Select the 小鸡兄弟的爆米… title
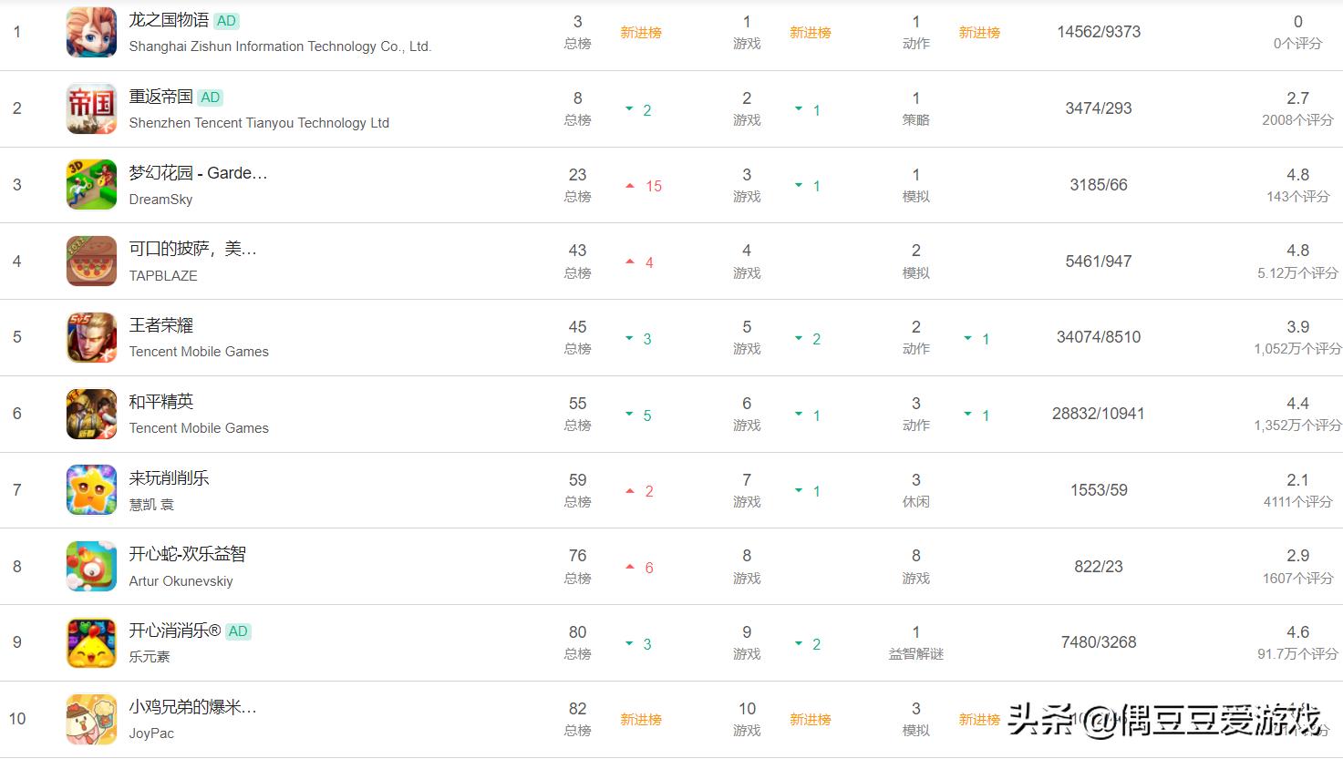1343x759 pixels. point(192,707)
